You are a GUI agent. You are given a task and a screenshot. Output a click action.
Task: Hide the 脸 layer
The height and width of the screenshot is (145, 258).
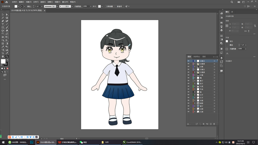pyautogui.click(x=188, y=92)
